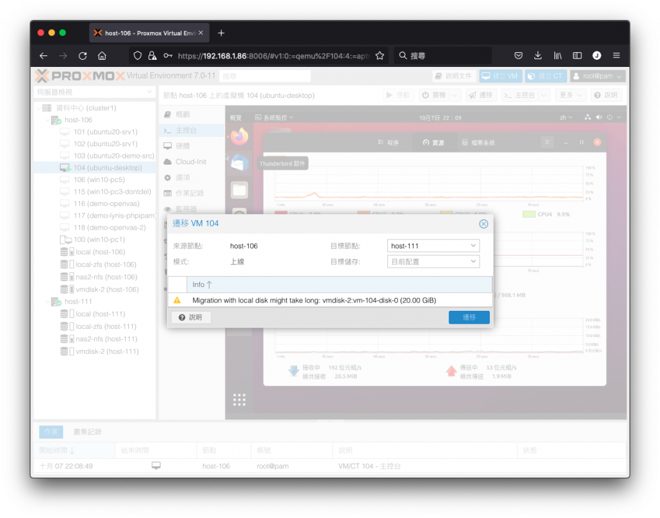
Task: Click the blue 遷移 confirm button
Action: (469, 317)
